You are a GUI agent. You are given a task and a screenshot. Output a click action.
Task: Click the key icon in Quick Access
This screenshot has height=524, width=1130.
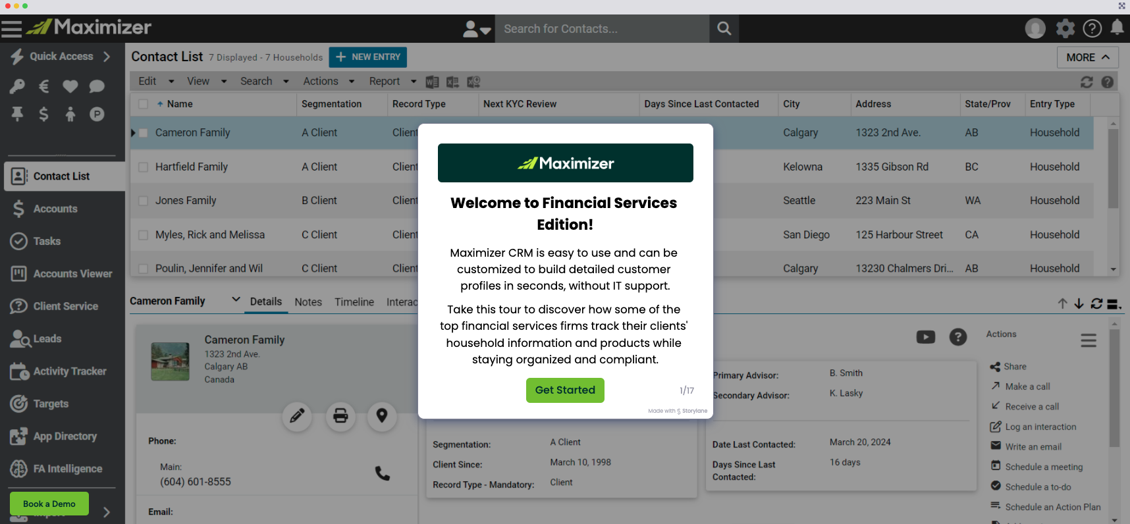pyautogui.click(x=17, y=86)
